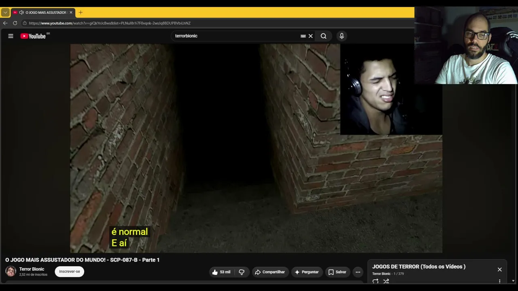Toggle playlist shuffle
The height and width of the screenshot is (291, 518).
(x=386, y=281)
